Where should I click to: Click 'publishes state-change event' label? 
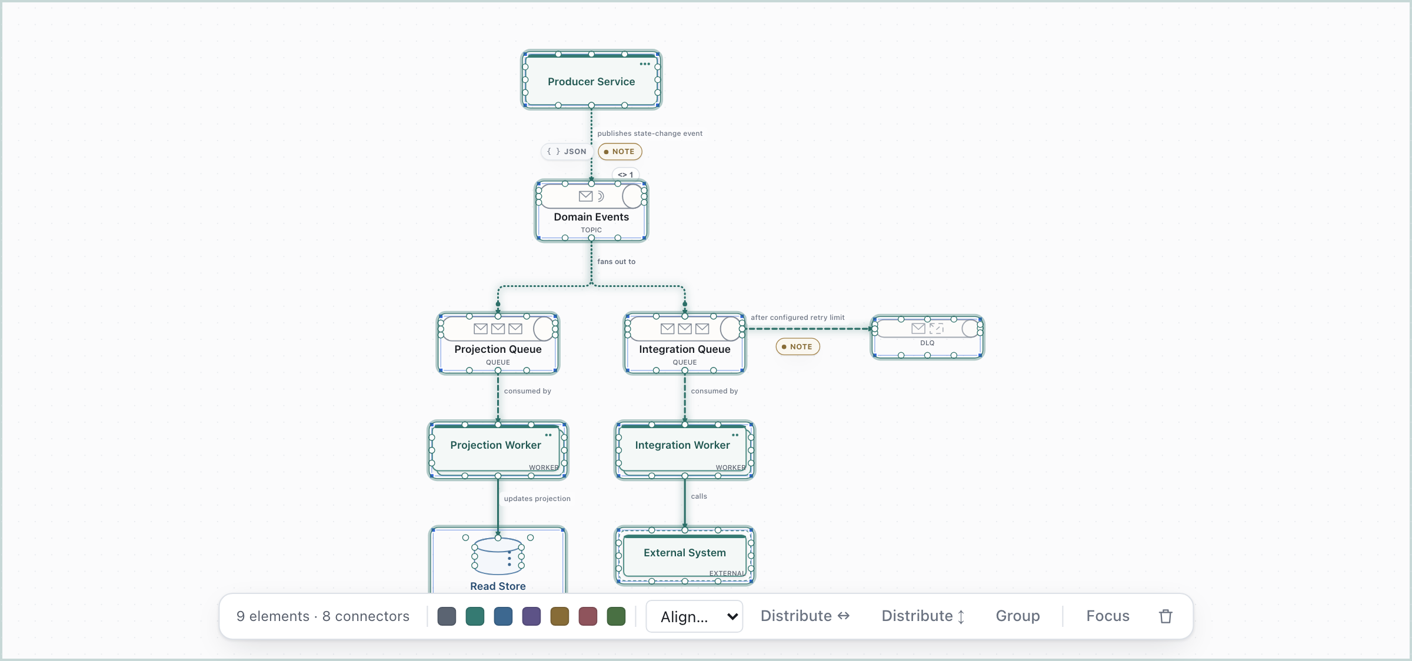coord(650,133)
